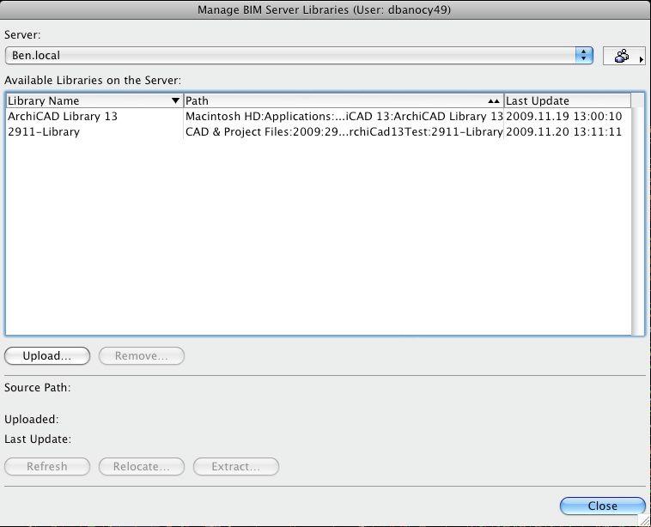Image resolution: width=651 pixels, height=527 pixels.
Task: Click the Relocate... button
Action: 142,466
